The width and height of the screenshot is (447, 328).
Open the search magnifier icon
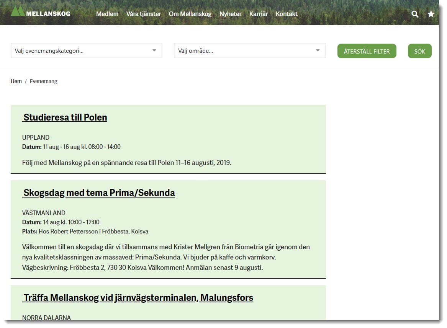click(415, 14)
